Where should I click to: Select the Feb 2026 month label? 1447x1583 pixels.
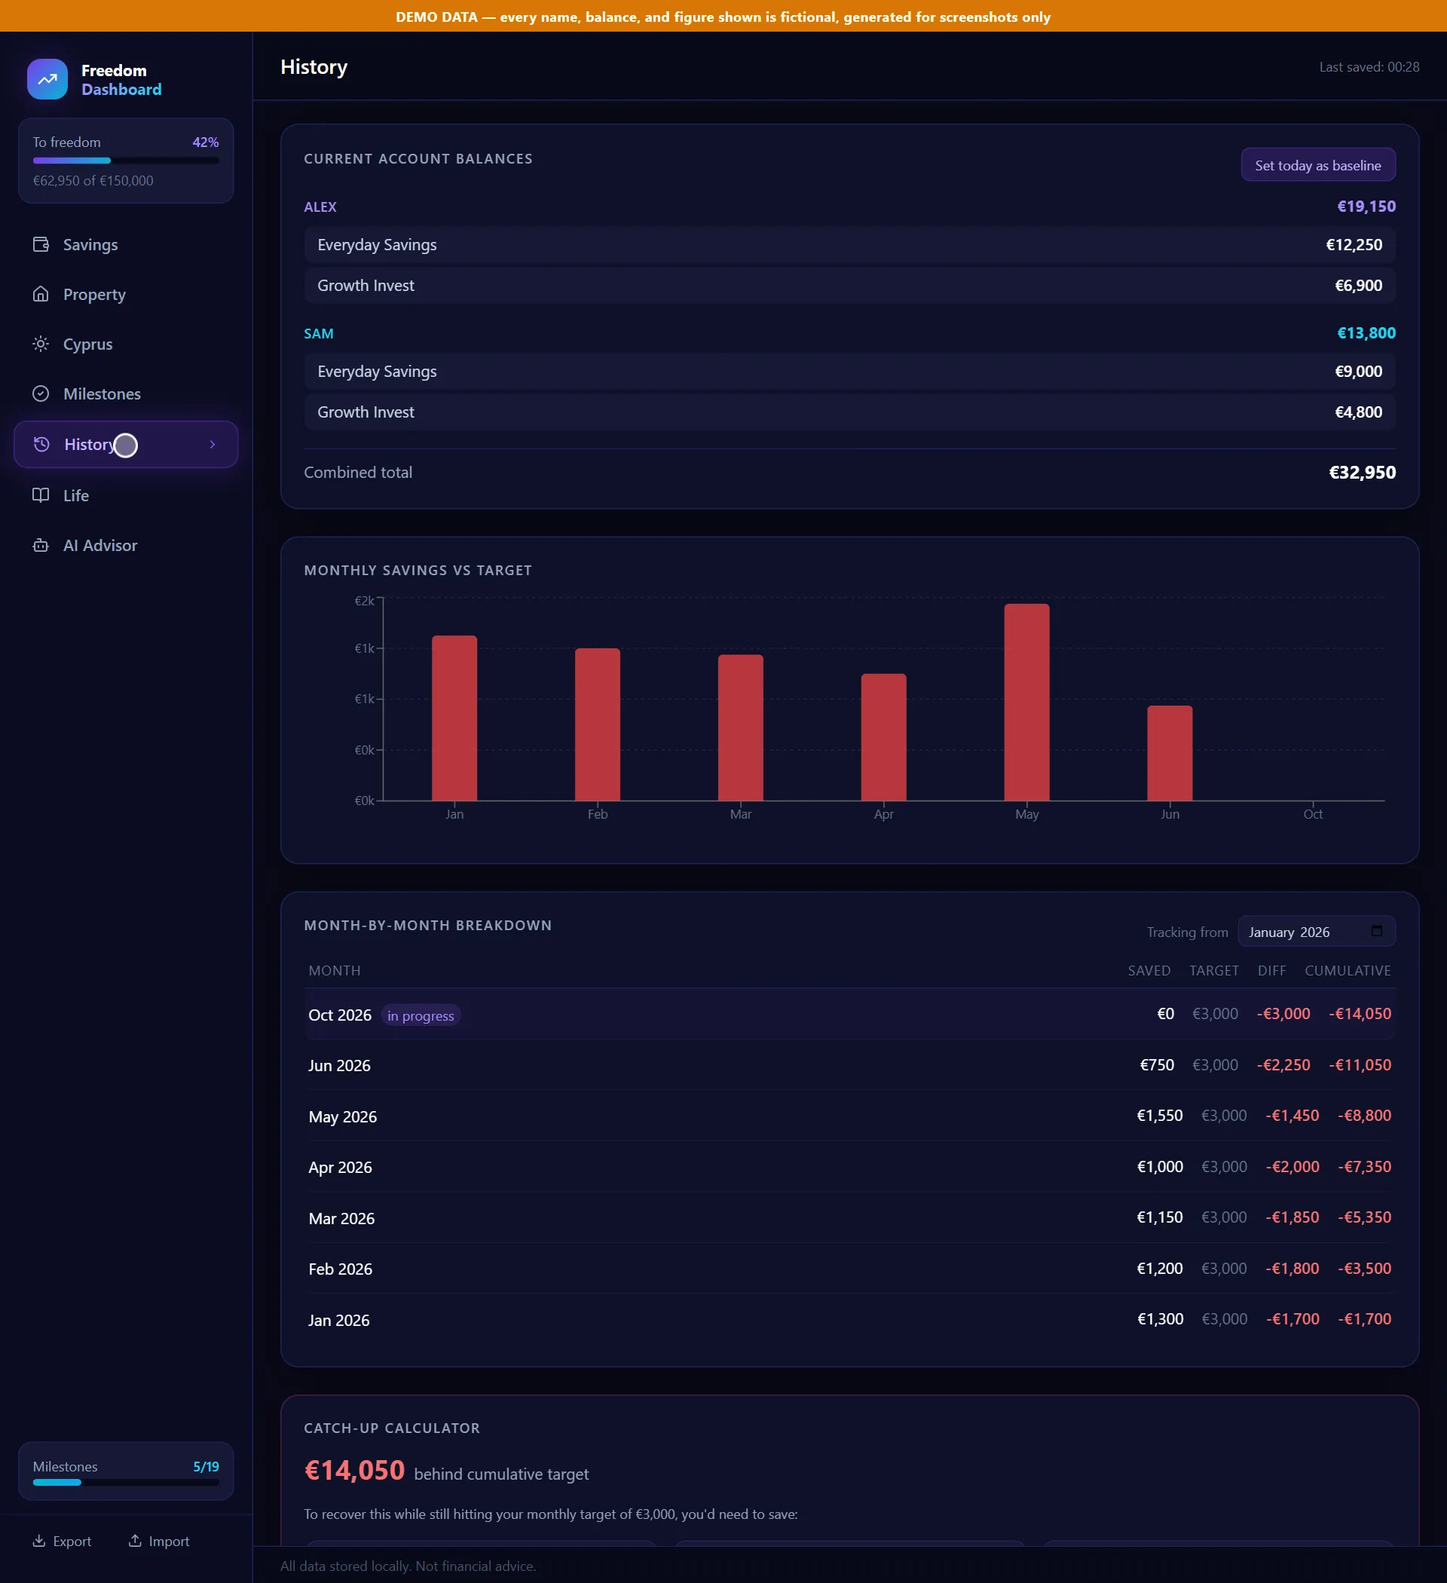point(340,1268)
